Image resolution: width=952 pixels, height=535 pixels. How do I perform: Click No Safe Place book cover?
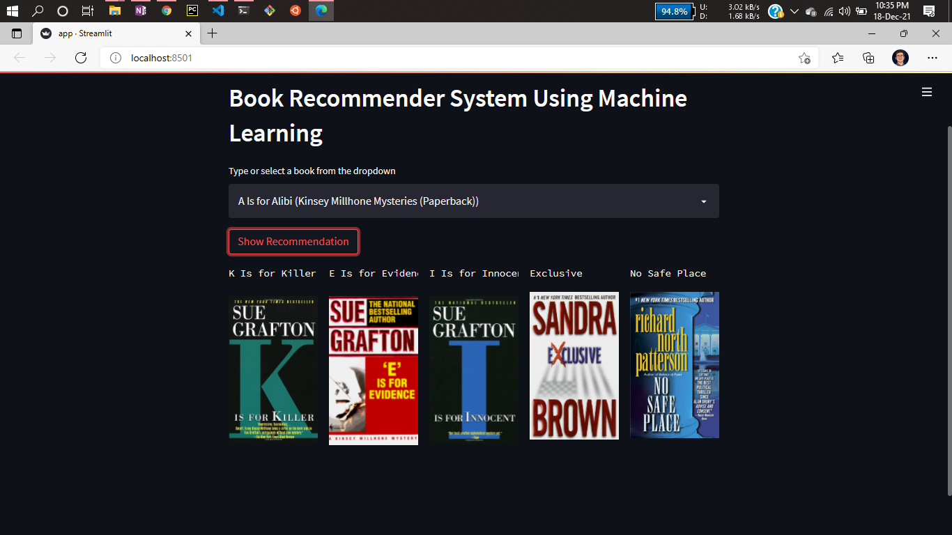click(x=675, y=365)
